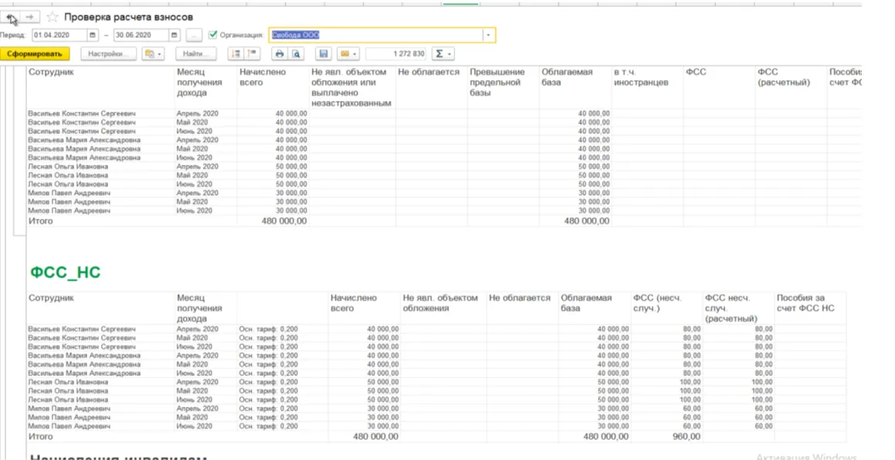
Task: Click the period selection ellipsis button
Action: tap(194, 35)
